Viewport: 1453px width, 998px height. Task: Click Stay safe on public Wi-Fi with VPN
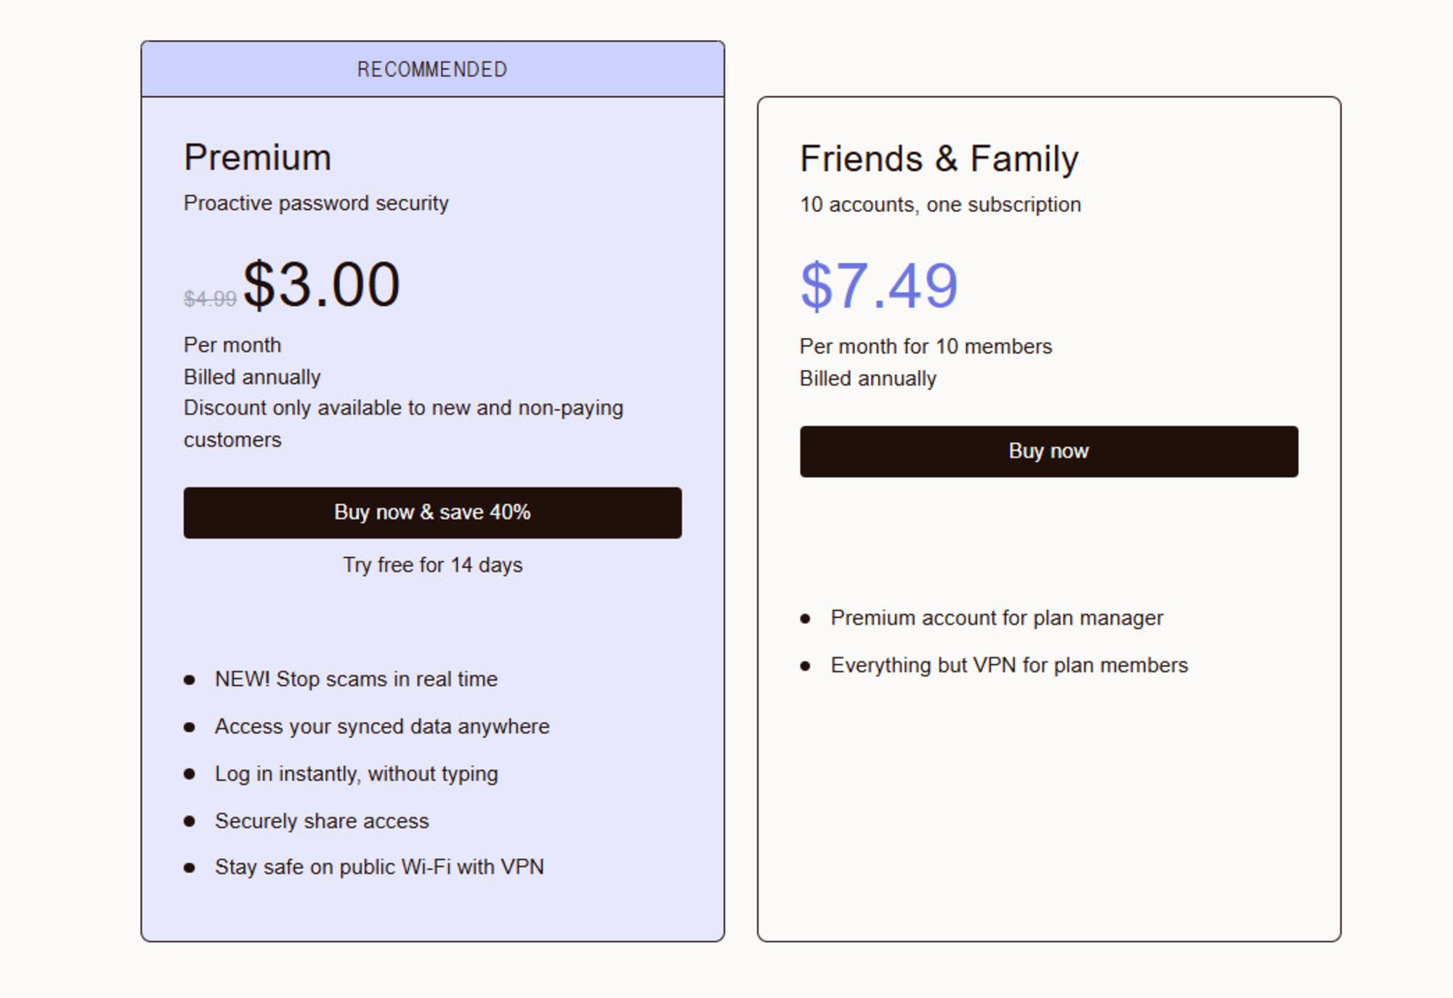(x=379, y=867)
